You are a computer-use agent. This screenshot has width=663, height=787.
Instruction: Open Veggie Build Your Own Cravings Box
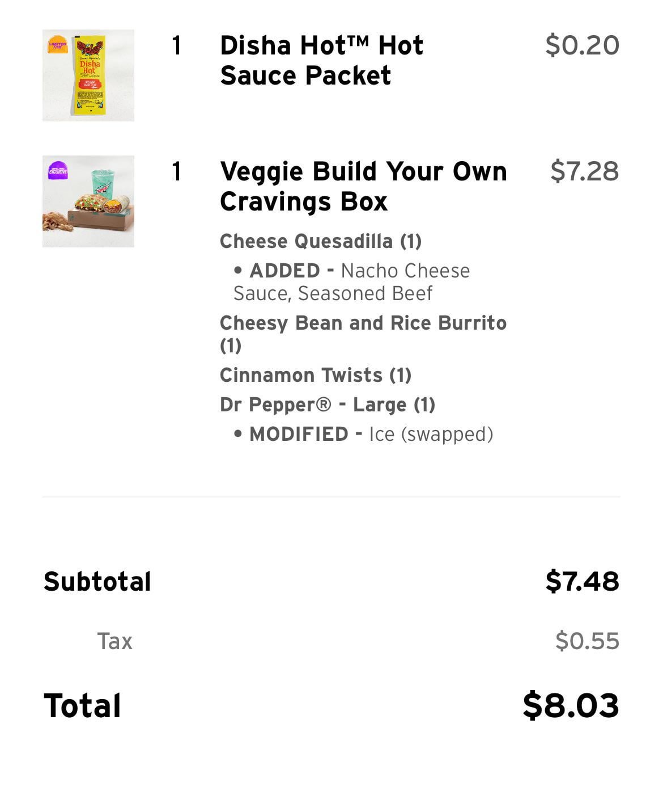(363, 186)
